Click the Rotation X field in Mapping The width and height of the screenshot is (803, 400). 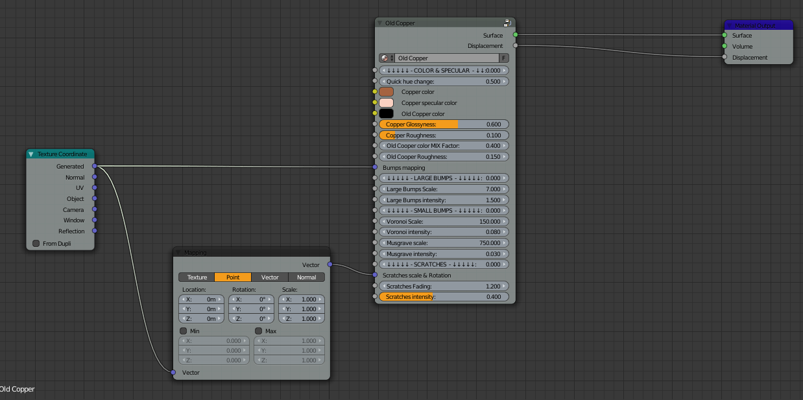pyautogui.click(x=252, y=300)
